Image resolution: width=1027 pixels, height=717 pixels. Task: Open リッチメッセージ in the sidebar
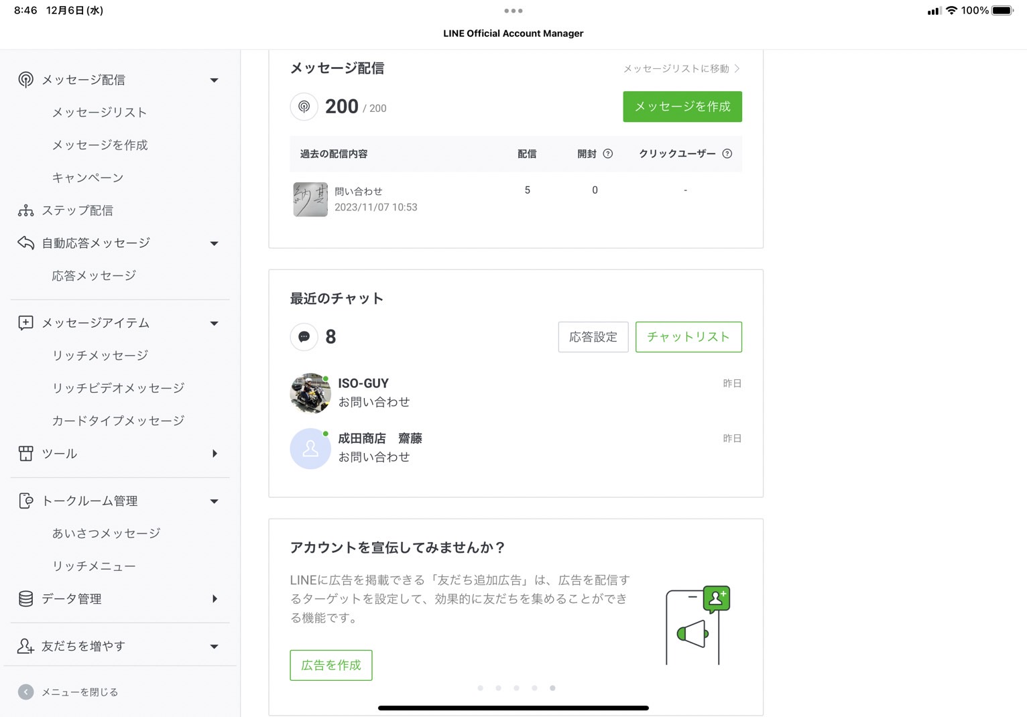point(100,355)
